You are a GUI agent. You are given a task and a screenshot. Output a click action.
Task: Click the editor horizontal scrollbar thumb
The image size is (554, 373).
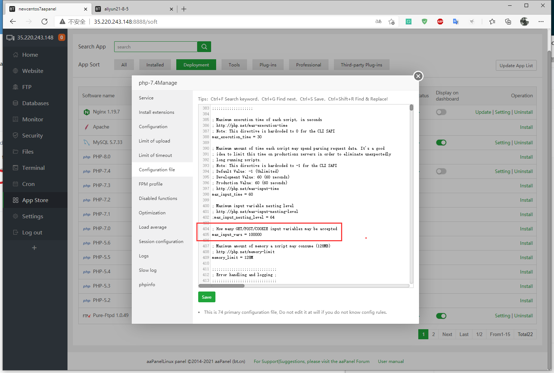click(222, 286)
